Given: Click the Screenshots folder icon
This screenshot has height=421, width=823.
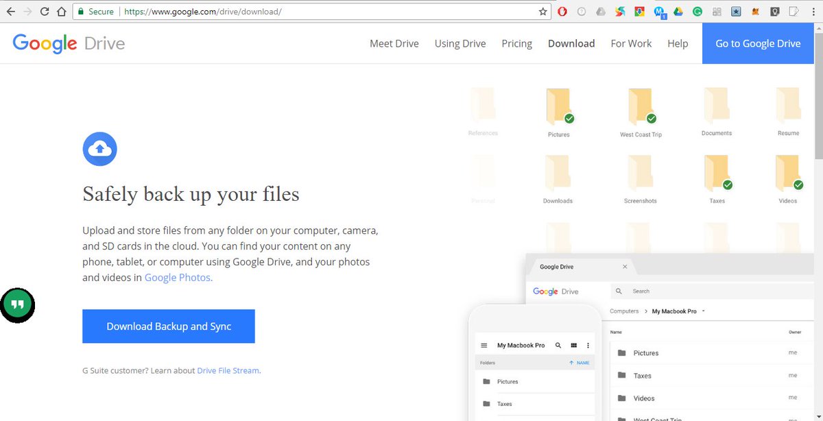Looking at the screenshot, I should [641, 173].
